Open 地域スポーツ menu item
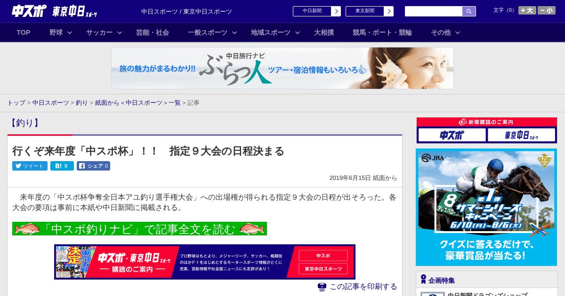 tap(271, 32)
